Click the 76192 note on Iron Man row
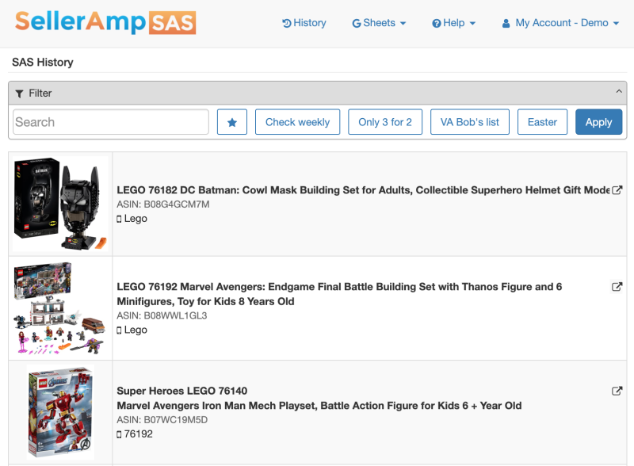The height and width of the screenshot is (466, 634). [x=135, y=434]
